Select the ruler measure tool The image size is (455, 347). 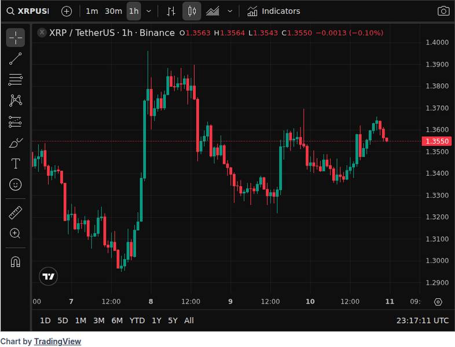pos(16,212)
